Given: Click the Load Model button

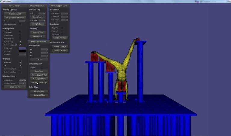Looking at the screenshot, I should tap(14, 87).
